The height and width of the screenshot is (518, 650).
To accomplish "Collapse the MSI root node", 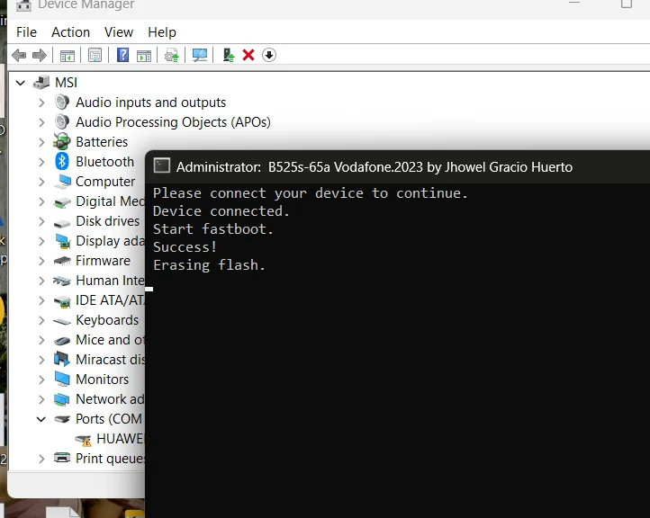I will (21, 83).
